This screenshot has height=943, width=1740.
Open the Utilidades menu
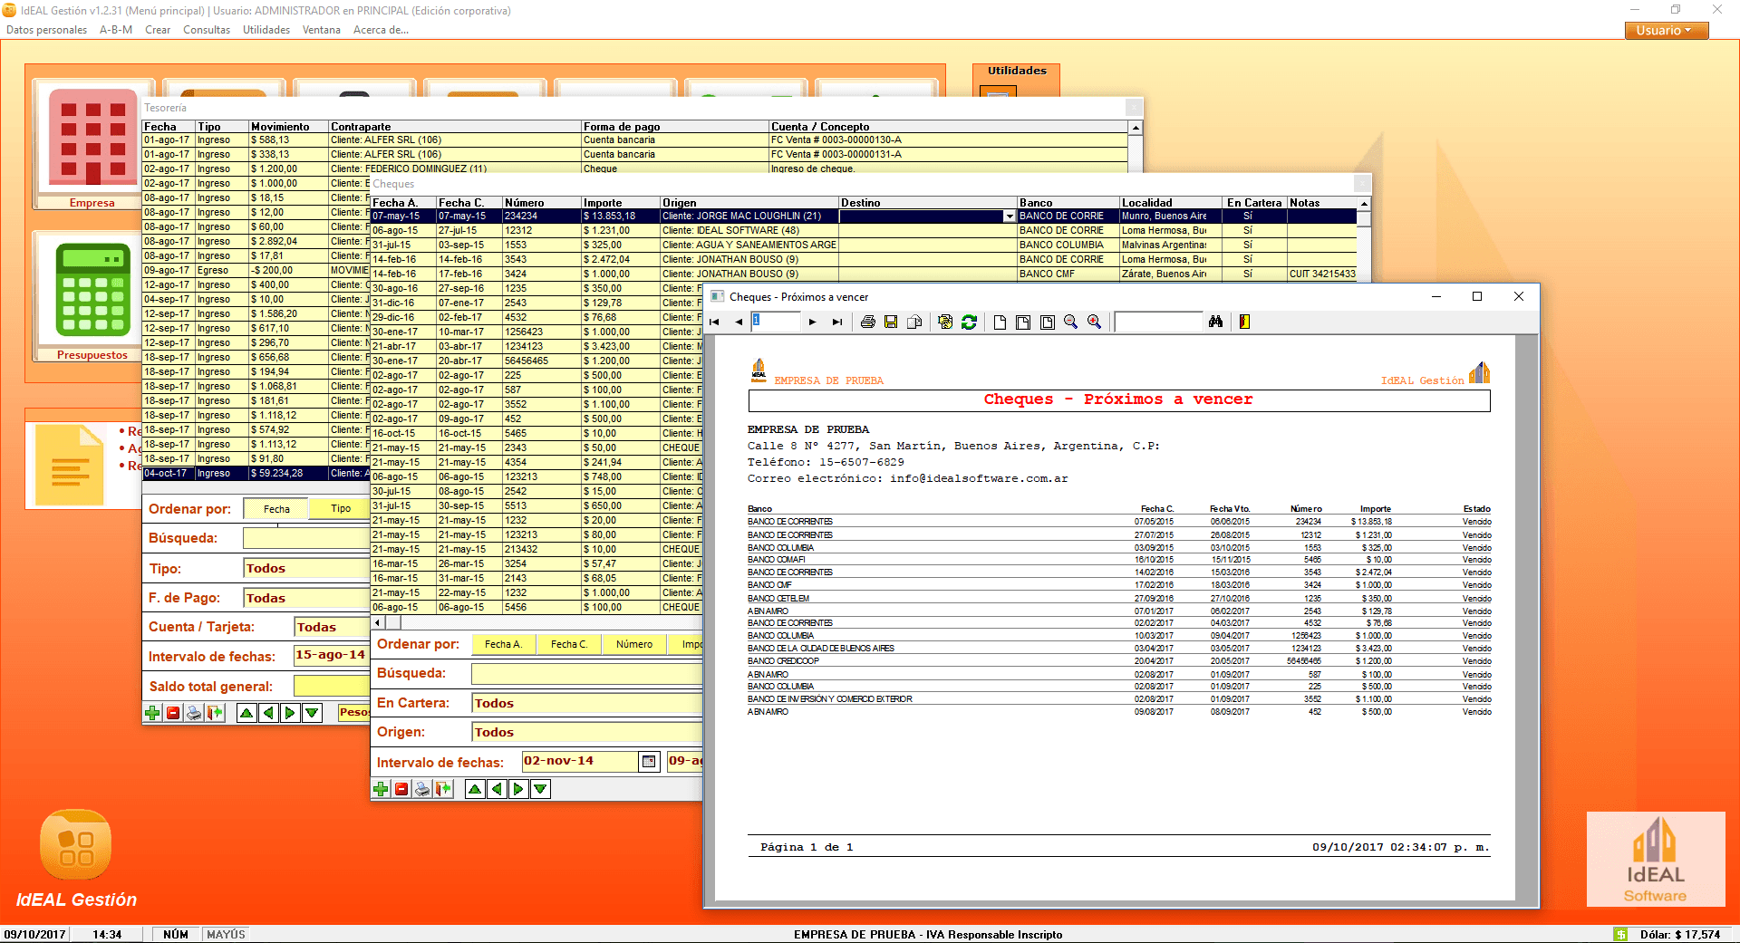[266, 30]
